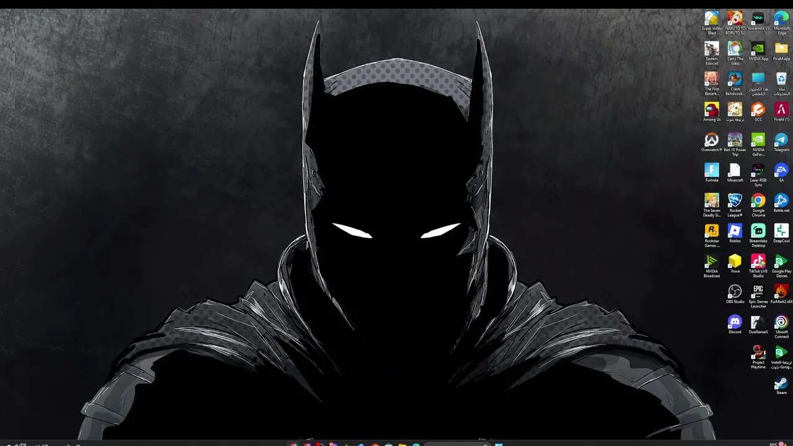The height and width of the screenshot is (446, 793).
Task: Launch Among Us from the desktop
Action: pos(712,110)
